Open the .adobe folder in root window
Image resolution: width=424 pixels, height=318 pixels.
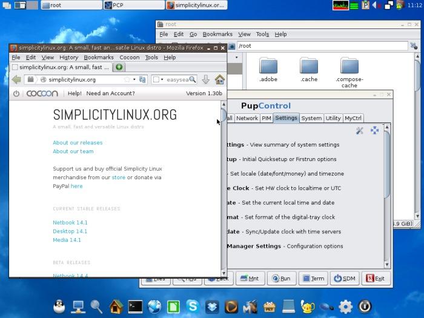pyautogui.click(x=268, y=70)
